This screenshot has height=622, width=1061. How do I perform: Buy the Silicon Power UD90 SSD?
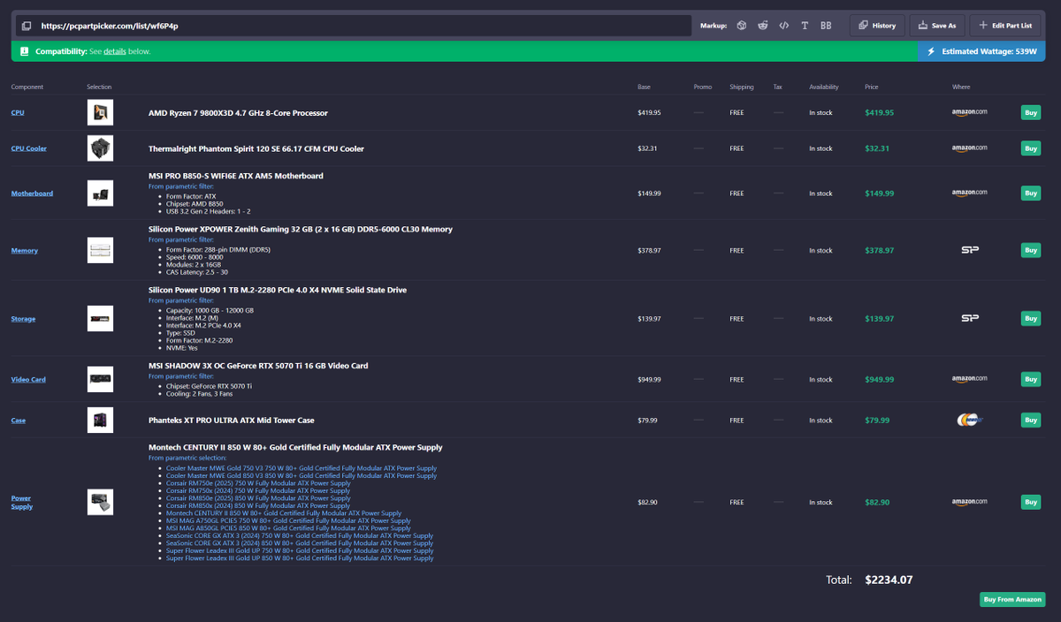(1031, 319)
